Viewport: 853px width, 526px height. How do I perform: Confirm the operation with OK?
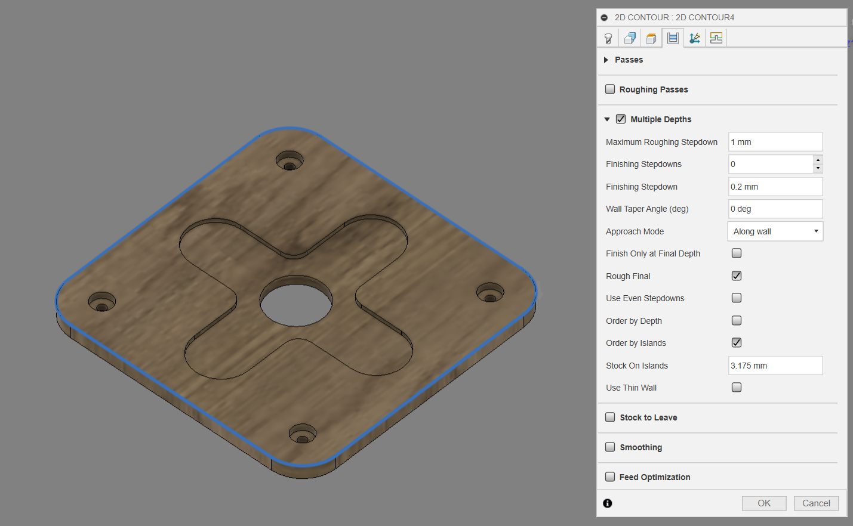(x=764, y=503)
